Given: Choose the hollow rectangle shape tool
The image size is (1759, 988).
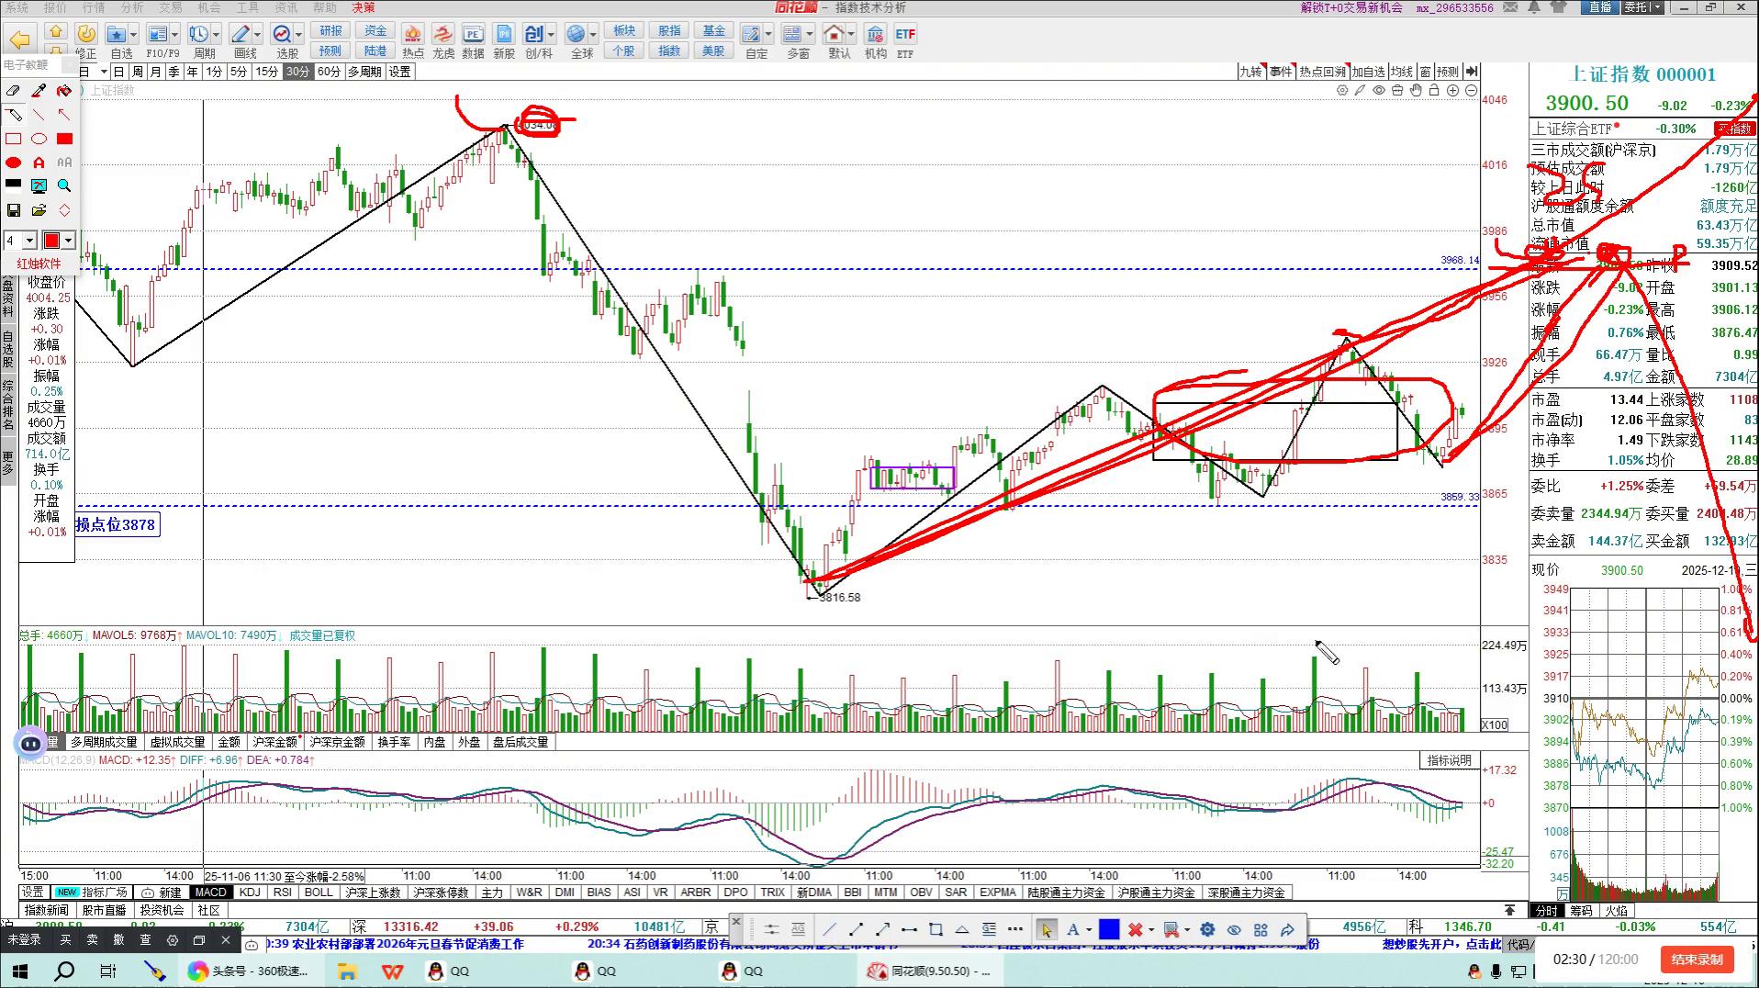Looking at the screenshot, I should (13, 139).
